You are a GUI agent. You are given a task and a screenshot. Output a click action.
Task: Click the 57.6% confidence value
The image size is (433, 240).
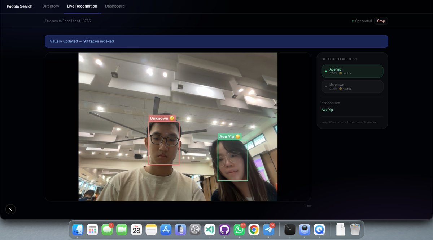(333, 73)
